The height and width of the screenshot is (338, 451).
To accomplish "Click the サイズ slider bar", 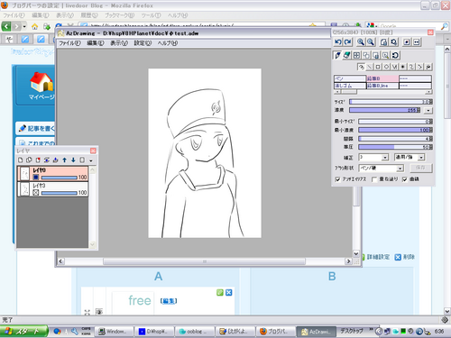I will click(x=391, y=102).
